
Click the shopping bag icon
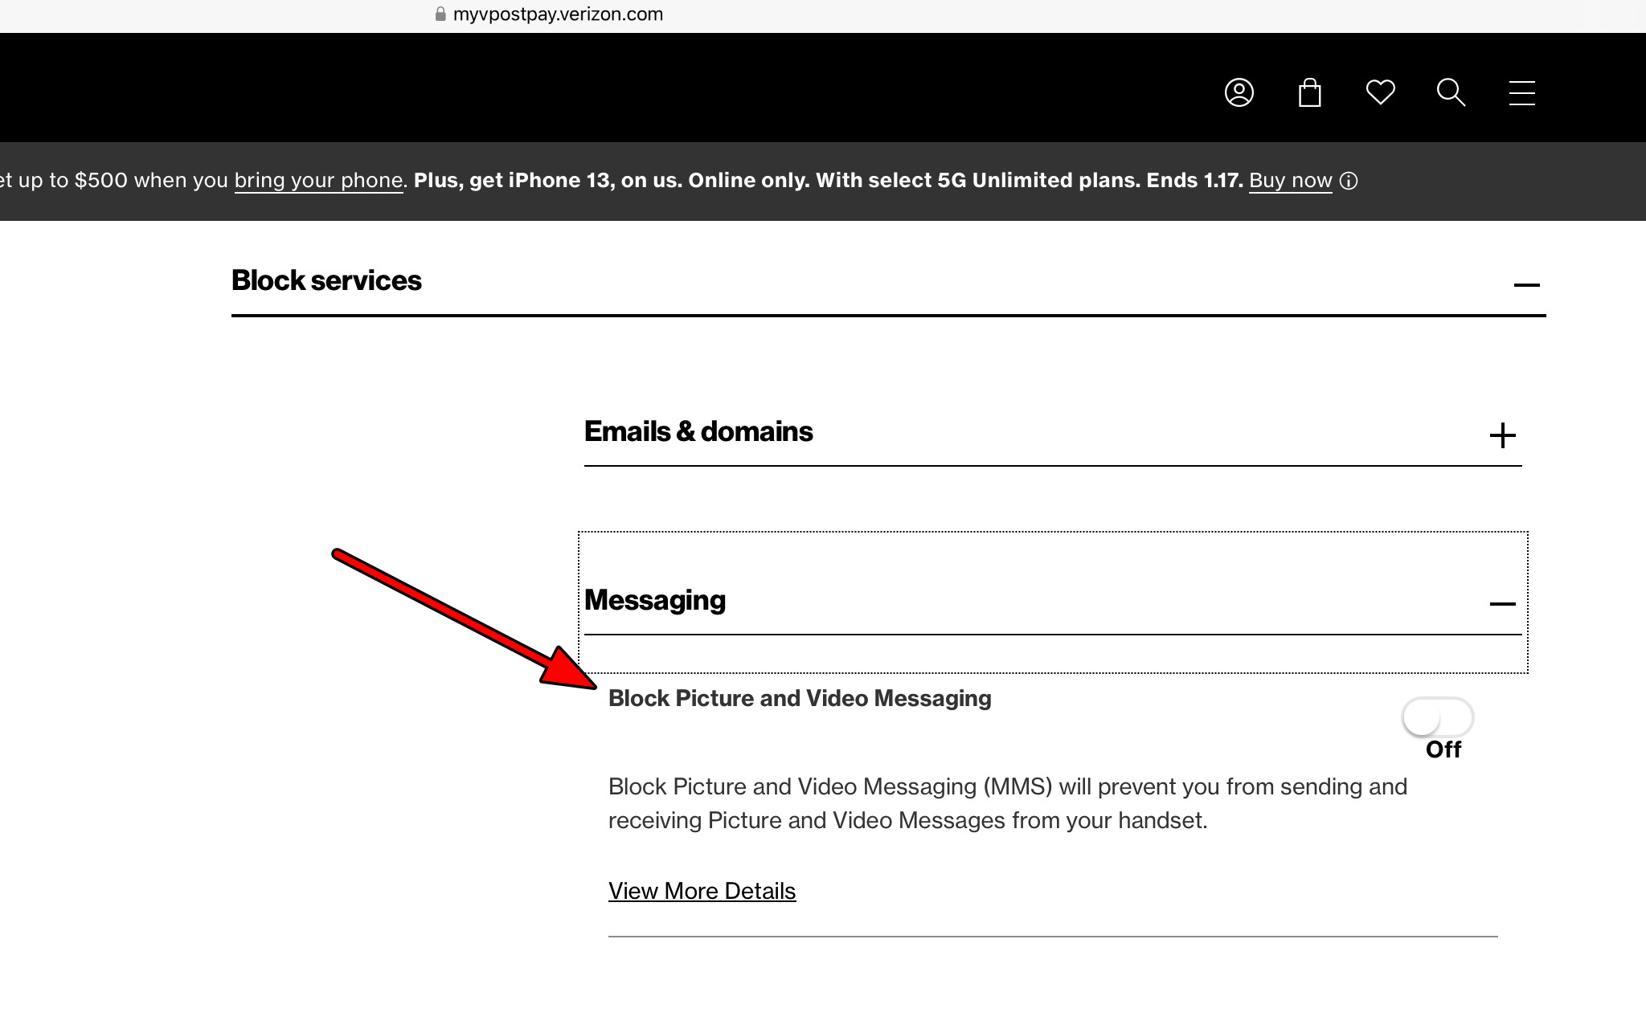1309,93
